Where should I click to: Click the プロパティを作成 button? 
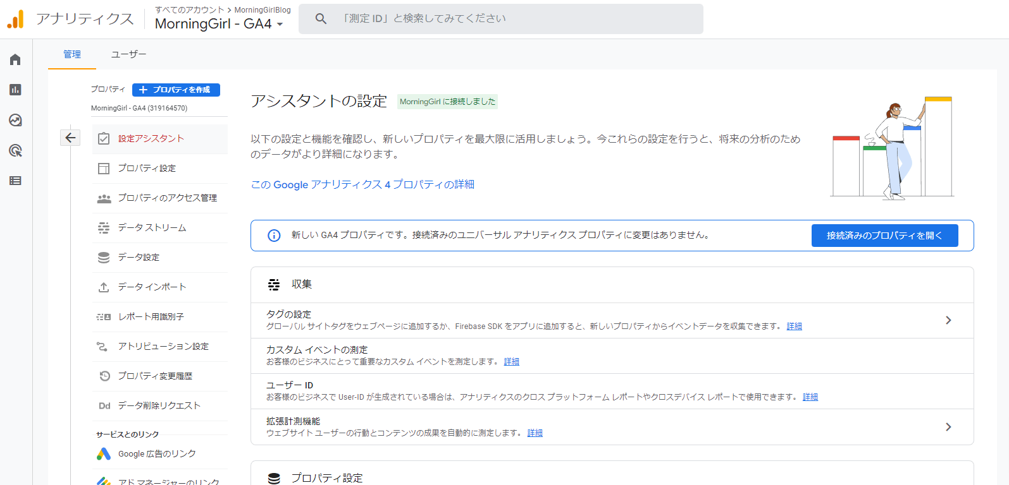[176, 90]
